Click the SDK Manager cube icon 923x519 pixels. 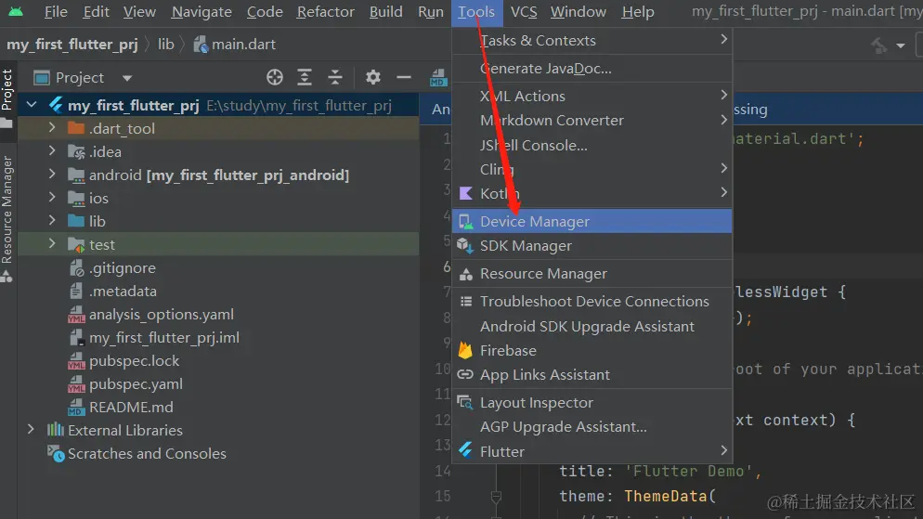(465, 246)
